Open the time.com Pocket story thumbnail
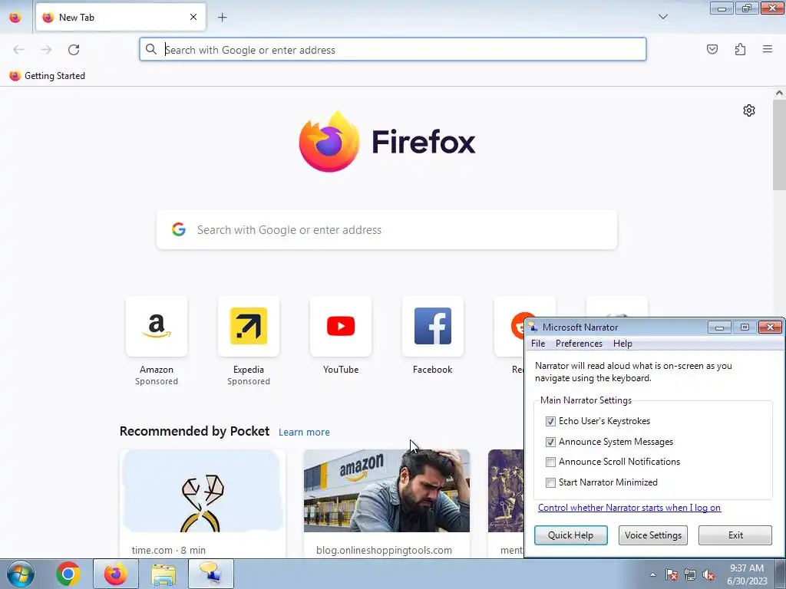 tap(203, 491)
